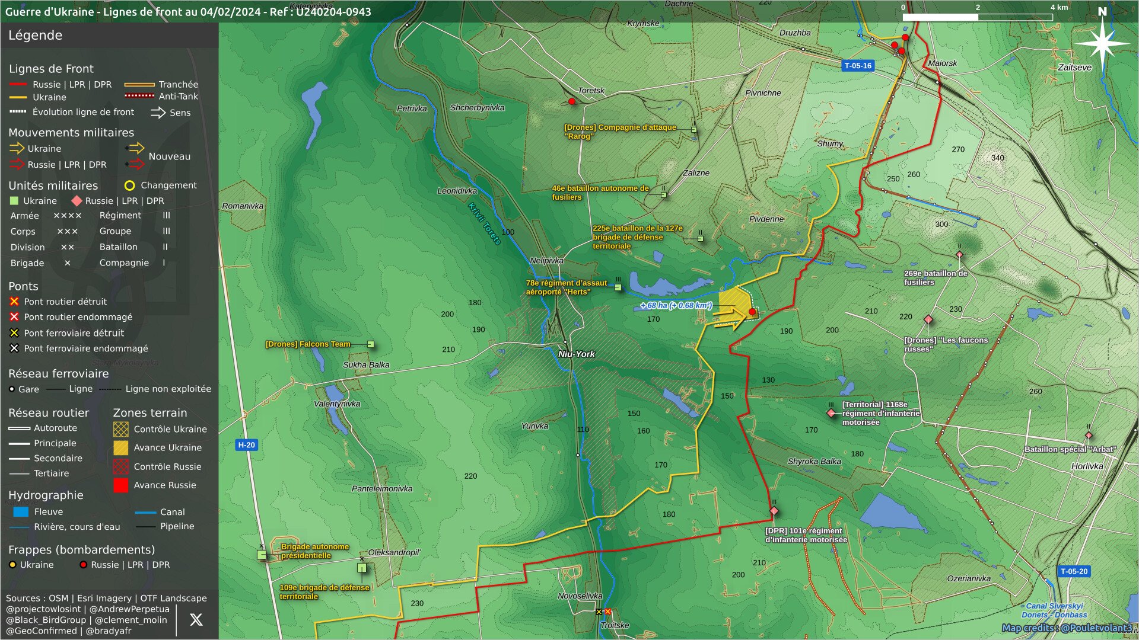Click the X (Twitter) logo in the legend
Screen dimensions: 1139x640
pos(196,620)
